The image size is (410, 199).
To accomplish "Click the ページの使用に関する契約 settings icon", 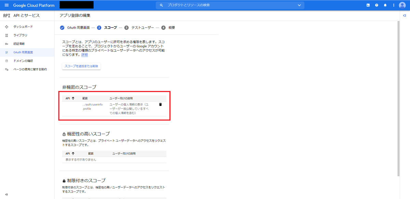I will click(6, 69).
